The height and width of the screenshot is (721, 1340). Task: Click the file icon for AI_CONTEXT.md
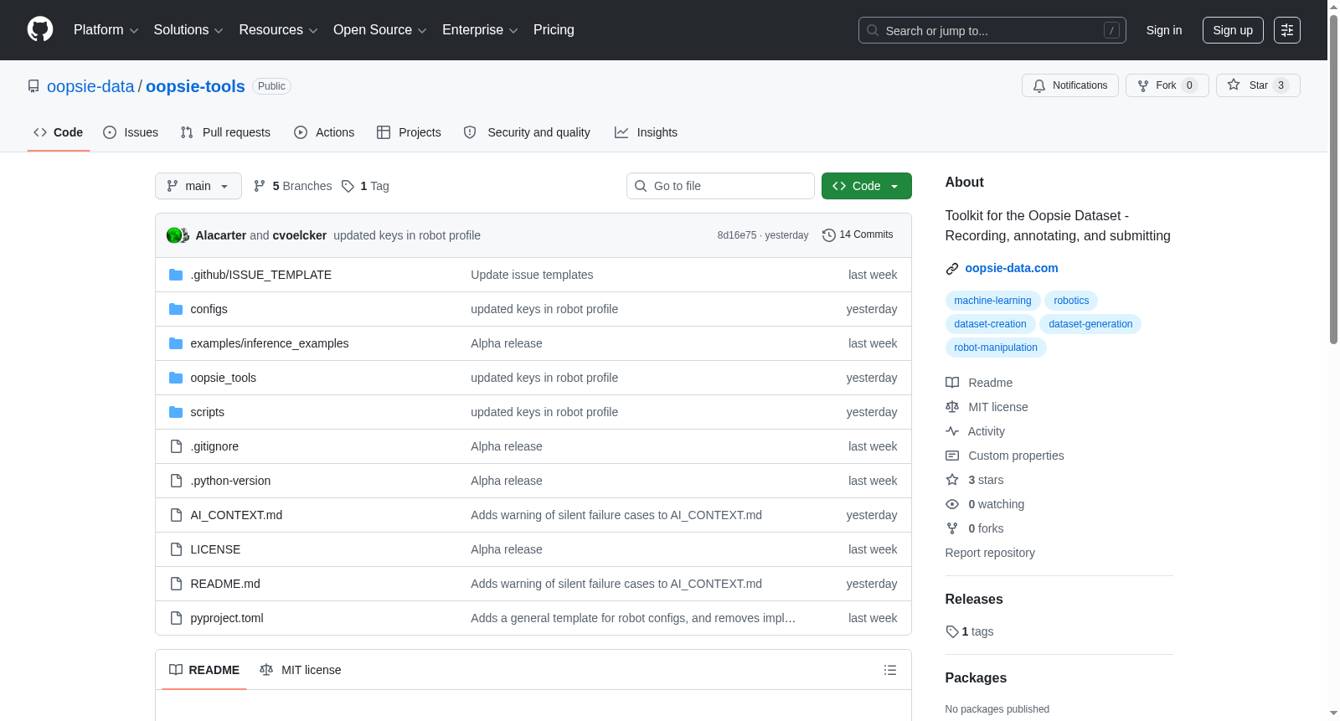coord(176,515)
